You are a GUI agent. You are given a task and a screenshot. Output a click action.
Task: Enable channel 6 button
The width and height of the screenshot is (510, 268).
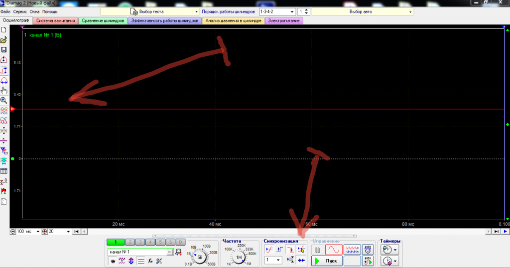170,242
